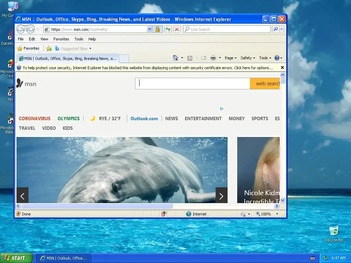The width and height of the screenshot is (351, 263).
Task: Click the MSN web search input field
Action: point(193,84)
